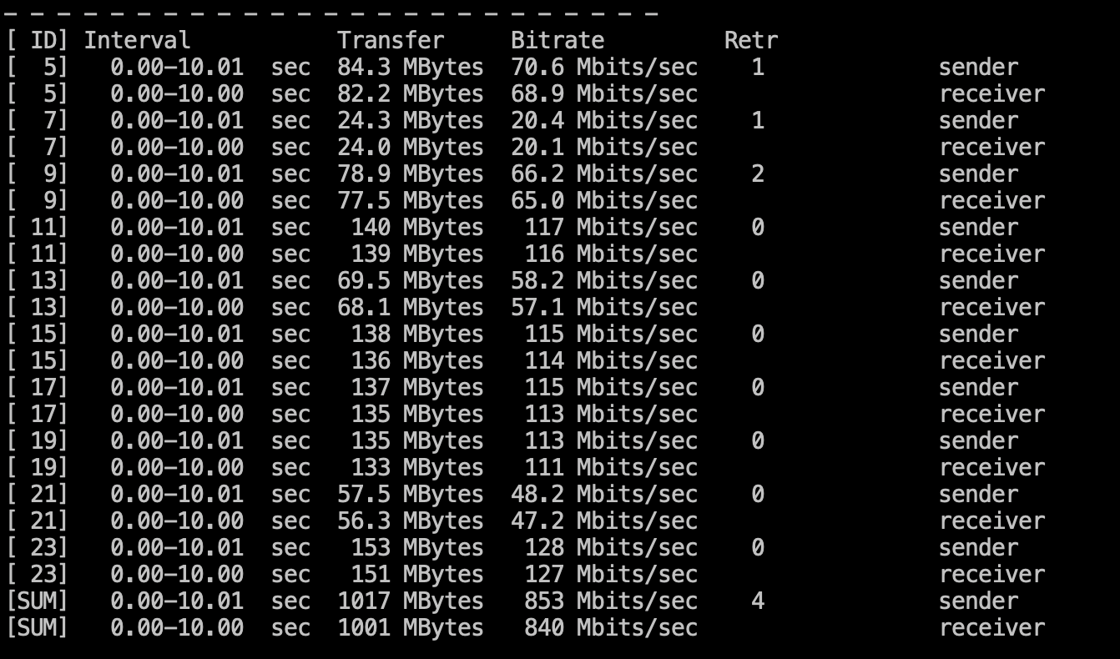Click the 116 Mbits/sec bitrate value
The height and width of the screenshot is (659, 1120).
pos(610,254)
